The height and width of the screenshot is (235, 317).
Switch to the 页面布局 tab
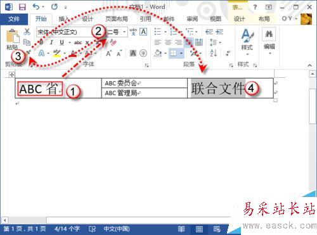tap(117, 19)
